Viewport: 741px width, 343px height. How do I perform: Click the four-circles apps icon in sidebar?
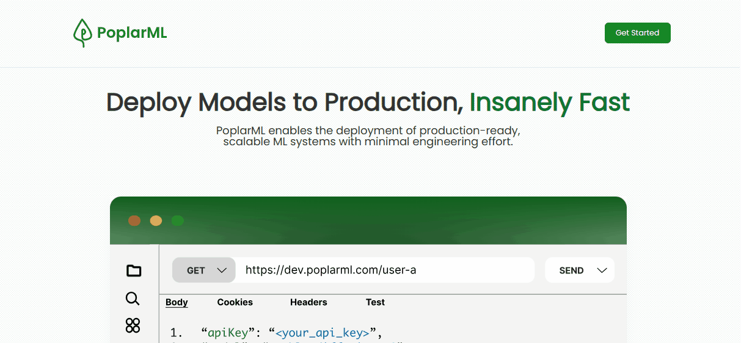pyautogui.click(x=133, y=325)
